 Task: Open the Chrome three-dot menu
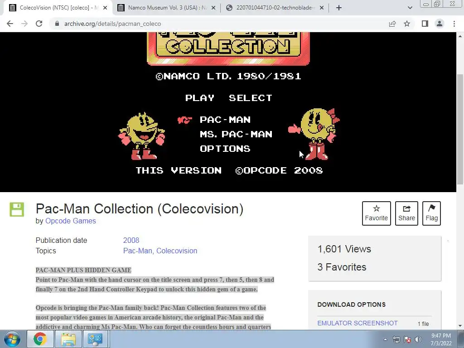point(454,24)
